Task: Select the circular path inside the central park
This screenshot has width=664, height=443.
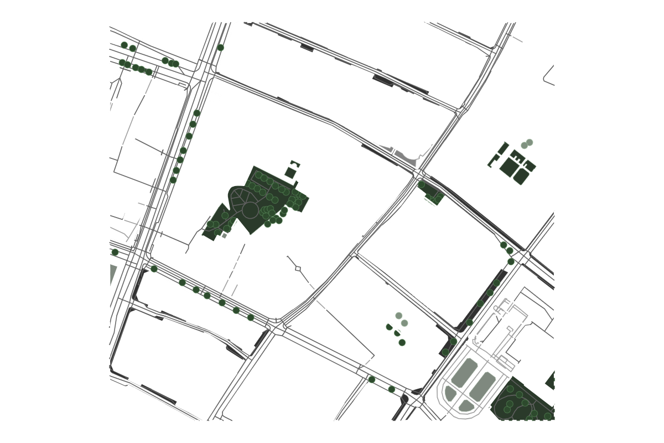Action: click(x=250, y=210)
